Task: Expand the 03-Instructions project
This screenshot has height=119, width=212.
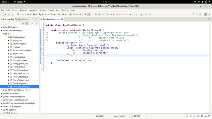Action: tap(1, 93)
